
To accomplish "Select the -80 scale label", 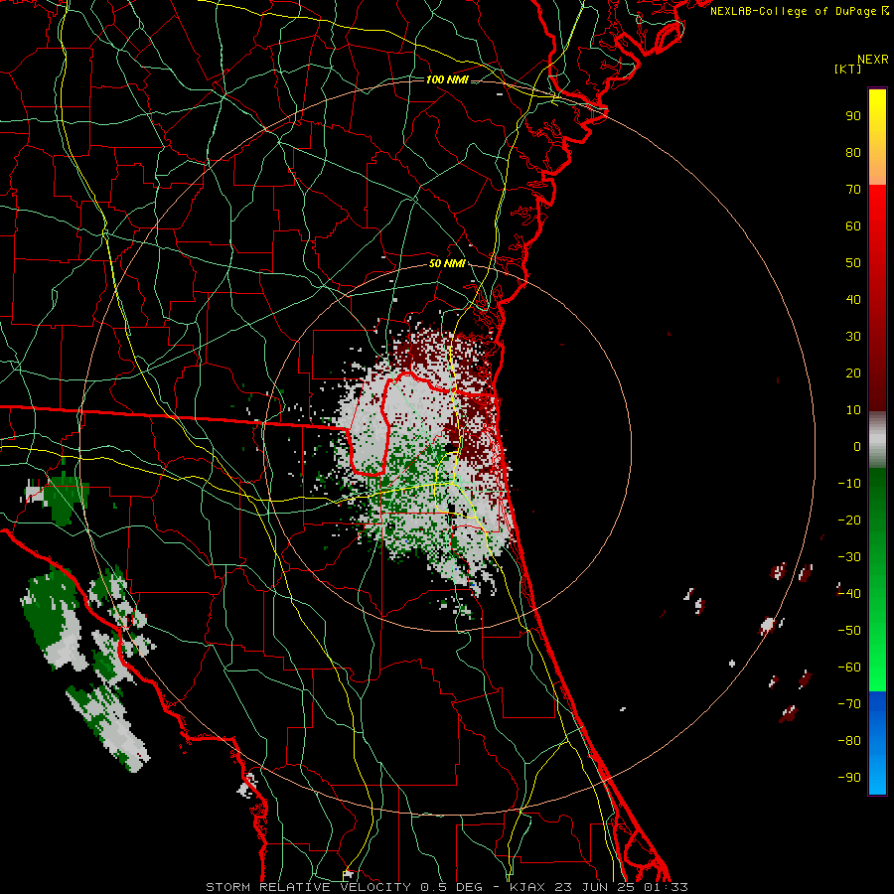I will pos(849,741).
